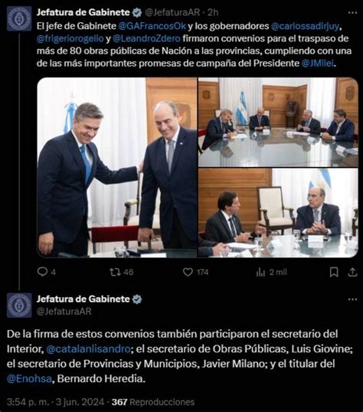This screenshot has height=412, width=363.
Task: Open the @Enohsa mention link
Action: [29, 378]
